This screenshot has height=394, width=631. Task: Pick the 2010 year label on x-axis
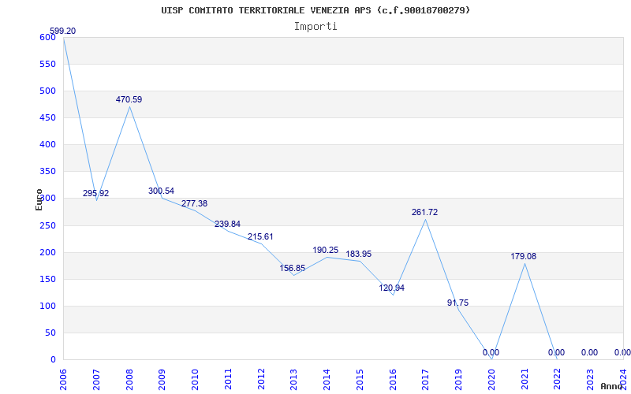195,379
